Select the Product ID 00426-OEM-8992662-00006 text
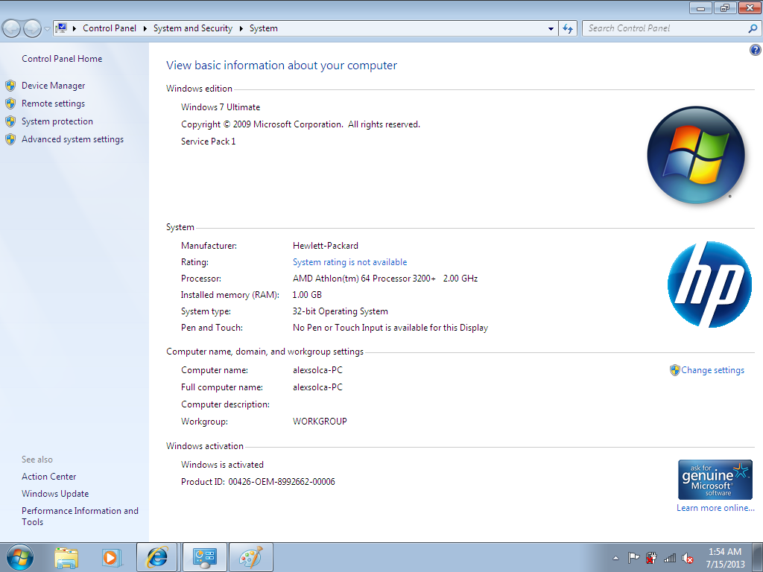This screenshot has width=763, height=572. 281,482
